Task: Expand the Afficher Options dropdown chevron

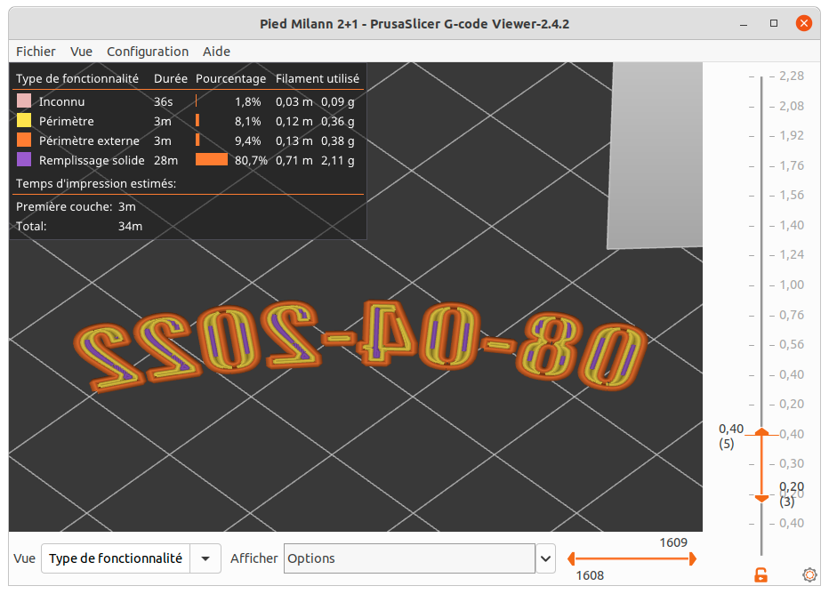Action: pos(545,558)
